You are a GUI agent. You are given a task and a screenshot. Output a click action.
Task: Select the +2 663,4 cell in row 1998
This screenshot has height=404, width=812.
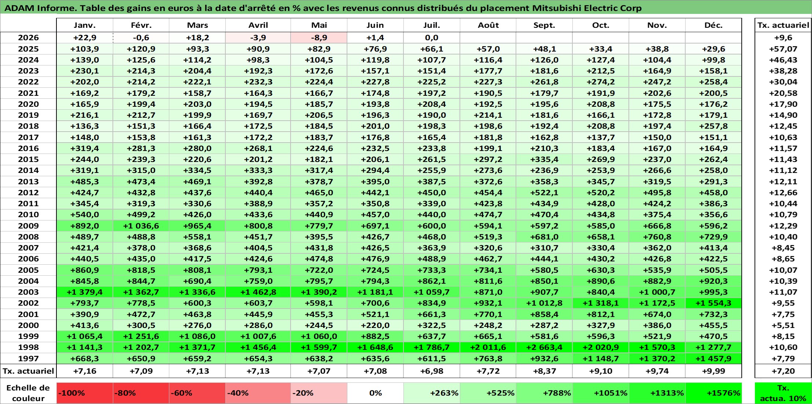(x=544, y=347)
